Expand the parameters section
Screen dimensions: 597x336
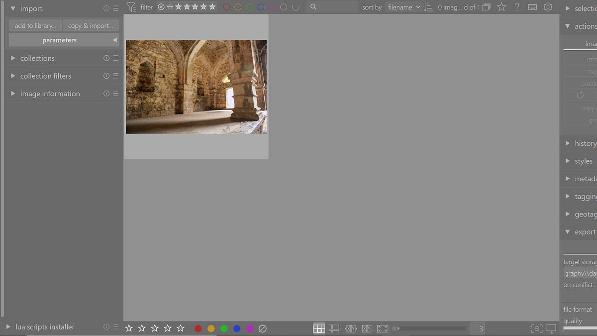(64, 40)
